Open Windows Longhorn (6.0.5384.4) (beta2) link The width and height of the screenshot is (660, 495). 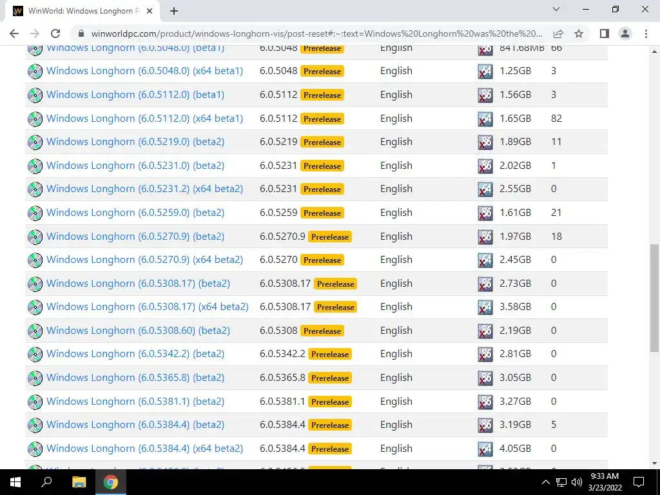pos(135,425)
